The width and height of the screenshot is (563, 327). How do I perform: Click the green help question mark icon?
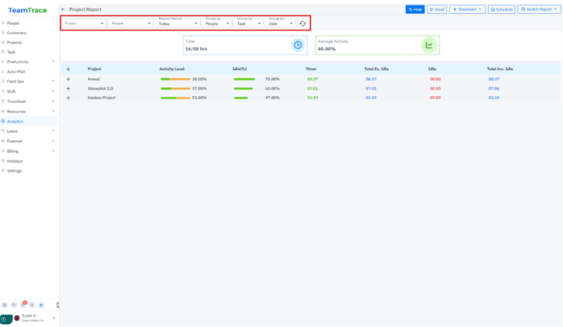tap(5, 318)
